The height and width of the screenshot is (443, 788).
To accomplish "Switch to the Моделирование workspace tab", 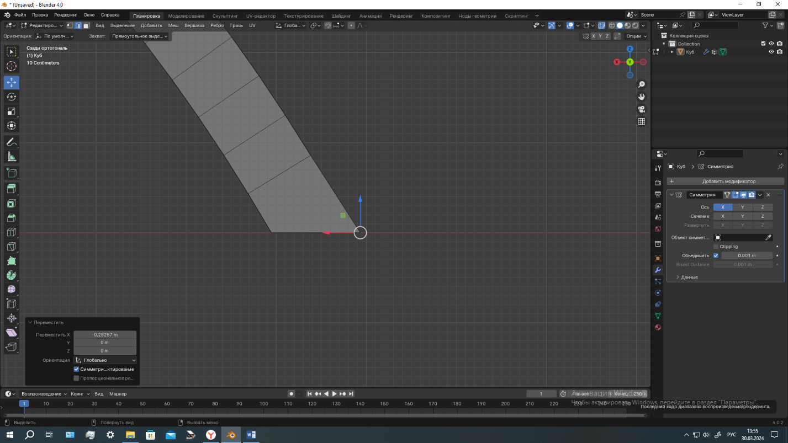I will 186,16.
